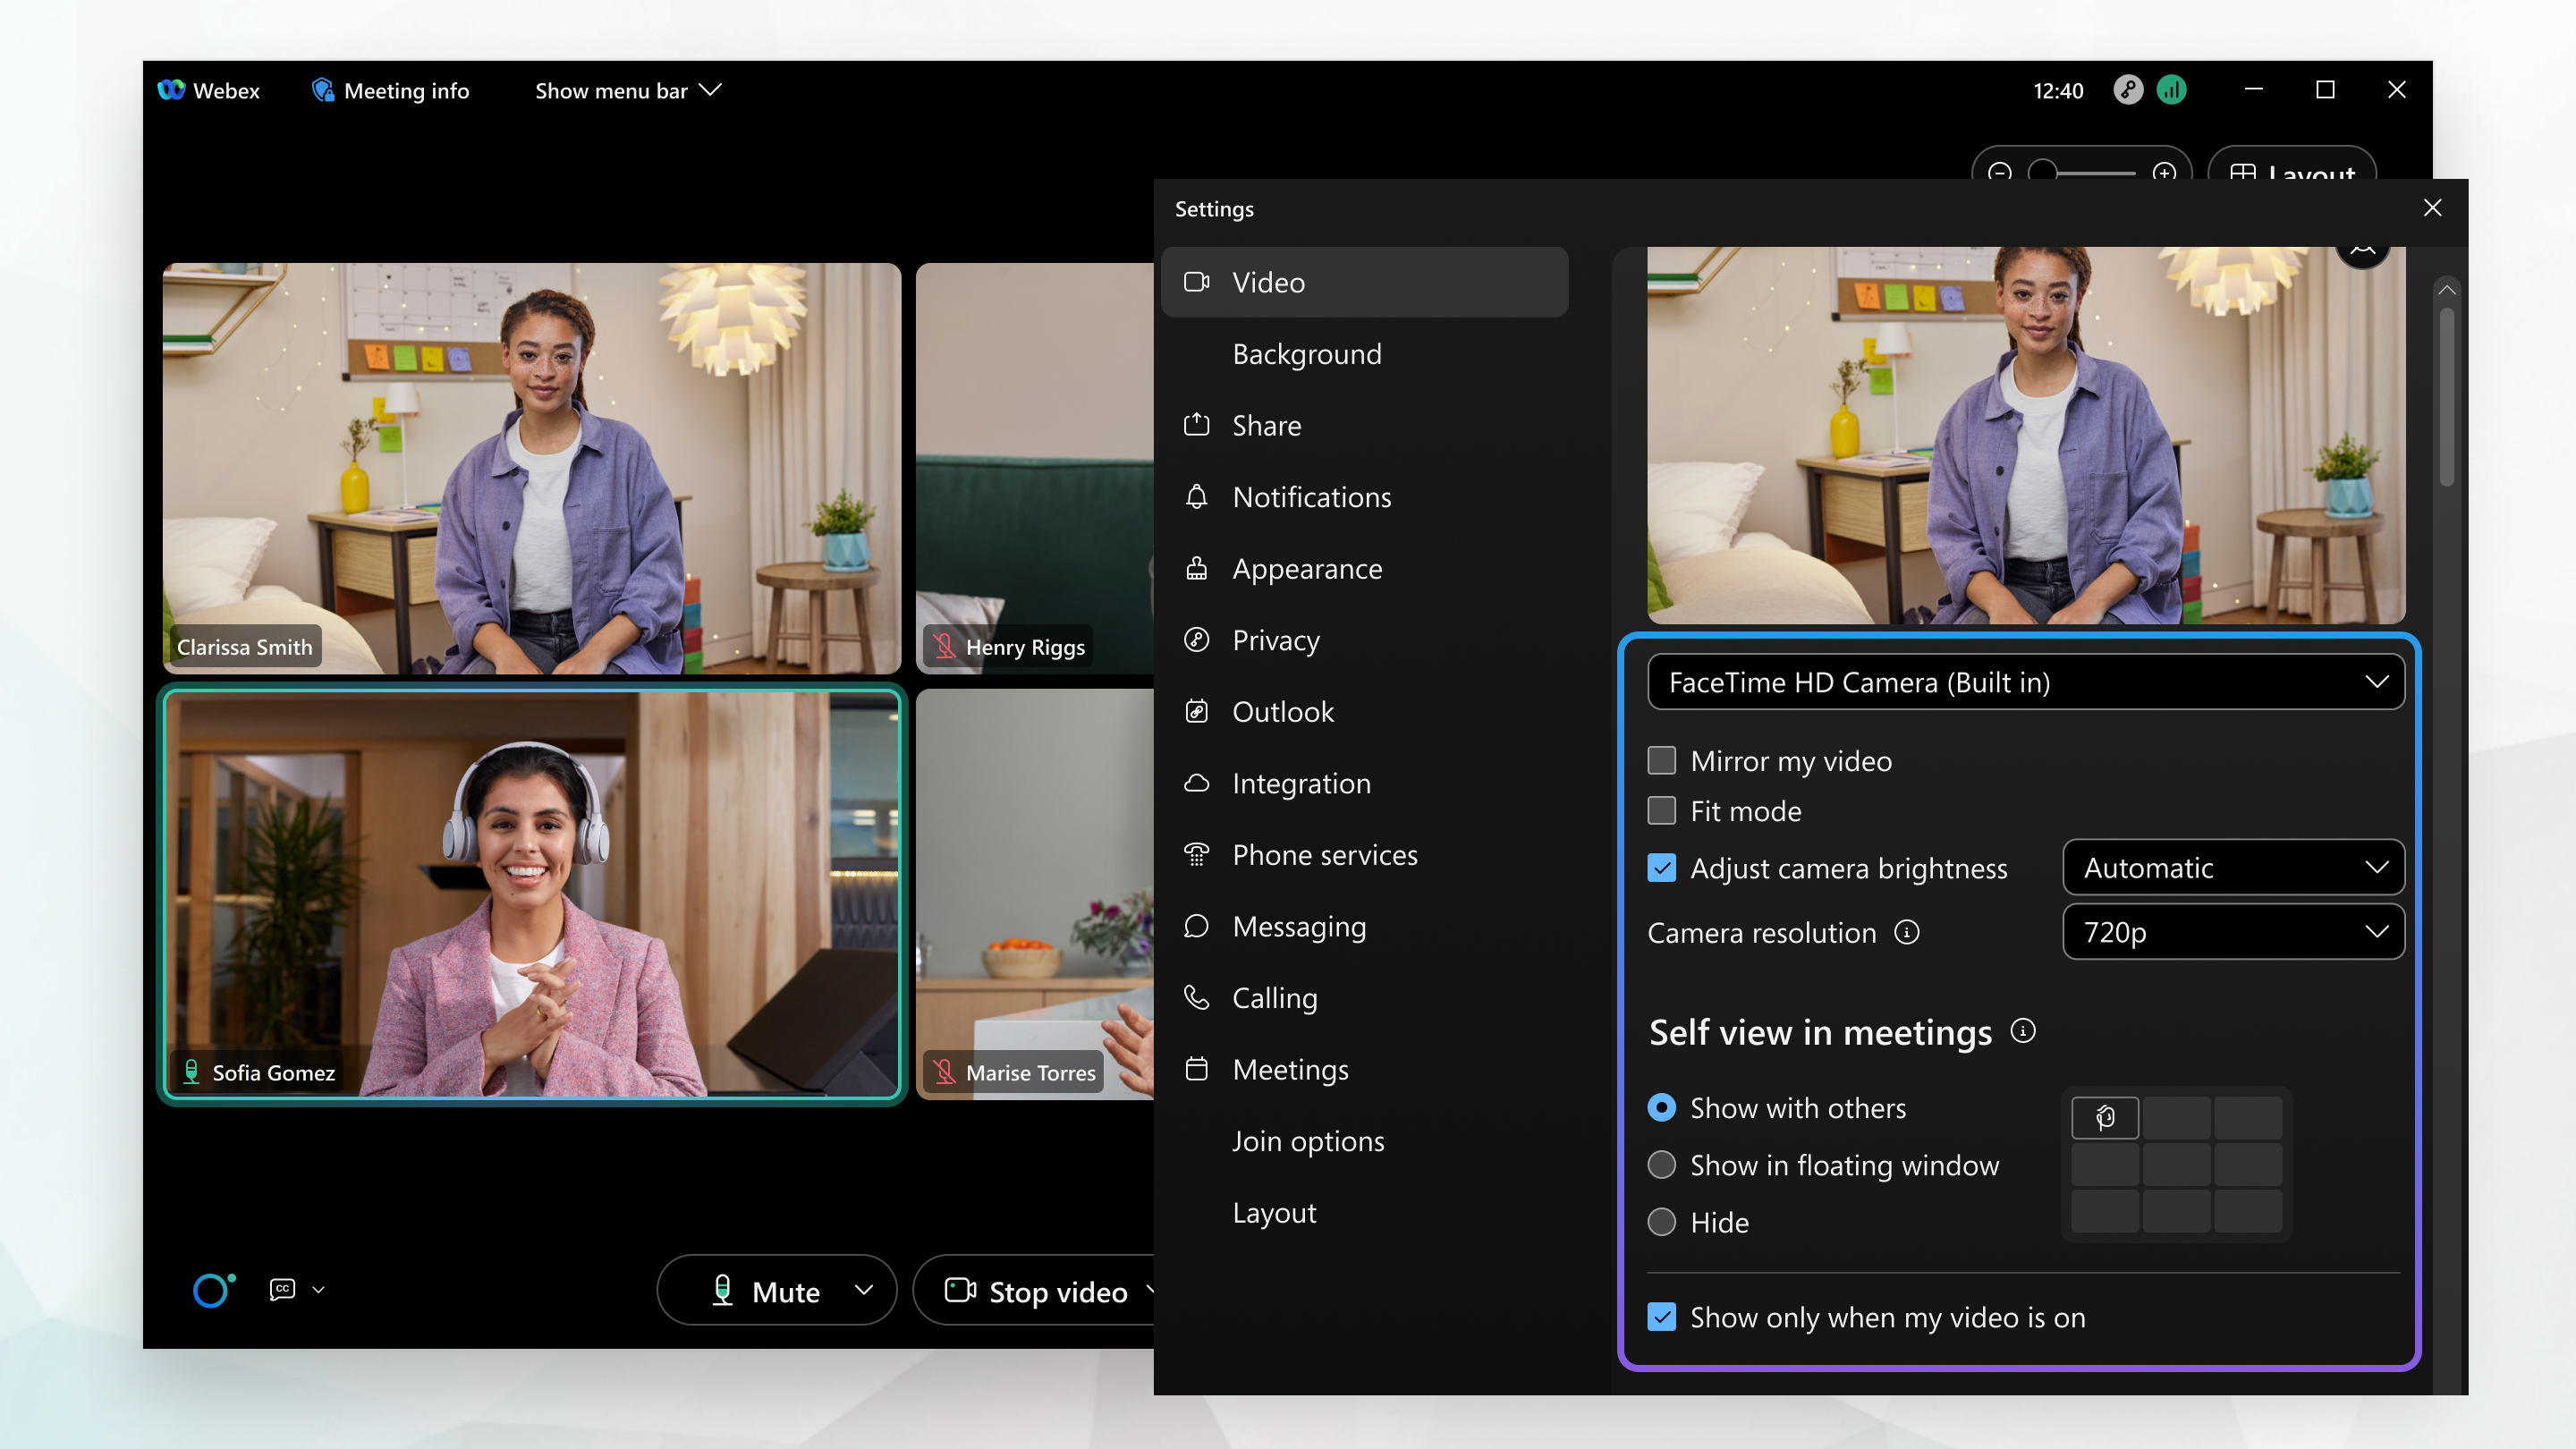The height and width of the screenshot is (1449, 2576).
Task: Select Hide self view radio button
Action: 1659,1223
